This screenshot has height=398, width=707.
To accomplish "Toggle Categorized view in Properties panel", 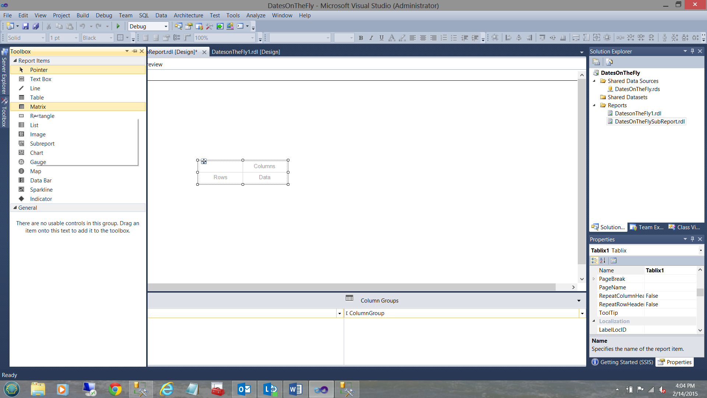I will coord(594,261).
